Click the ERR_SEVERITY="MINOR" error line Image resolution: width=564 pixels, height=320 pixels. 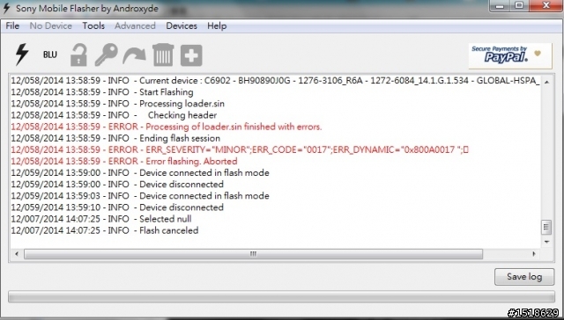click(240, 149)
